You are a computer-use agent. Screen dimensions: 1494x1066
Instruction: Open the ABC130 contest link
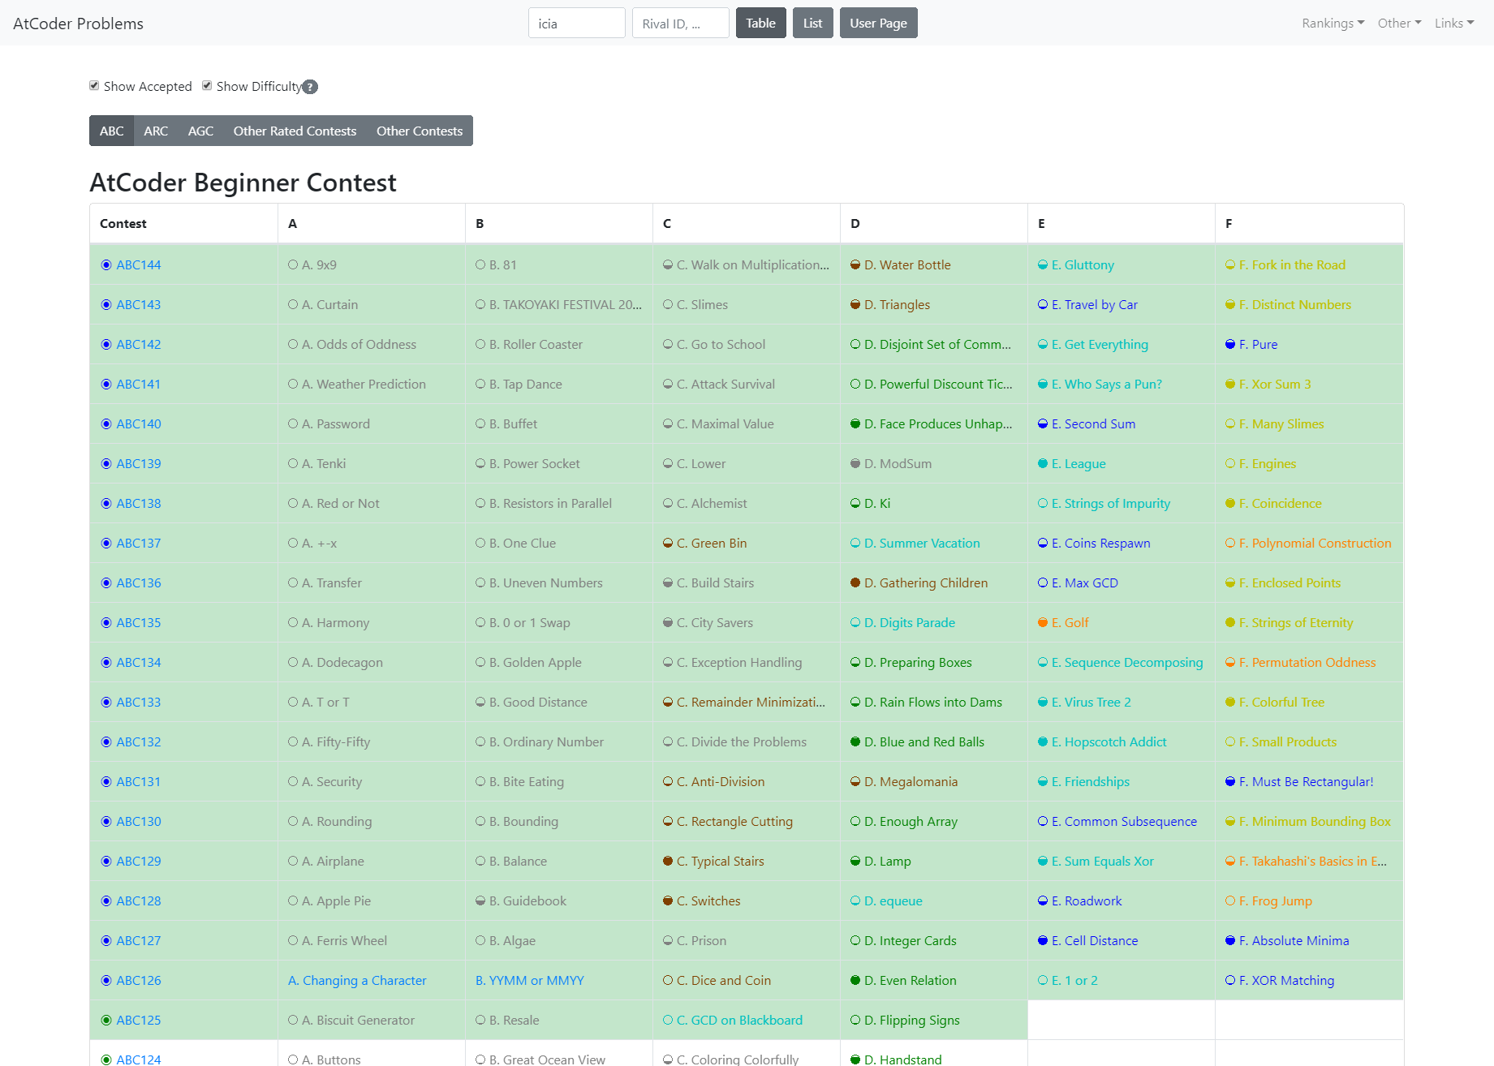pos(139,822)
